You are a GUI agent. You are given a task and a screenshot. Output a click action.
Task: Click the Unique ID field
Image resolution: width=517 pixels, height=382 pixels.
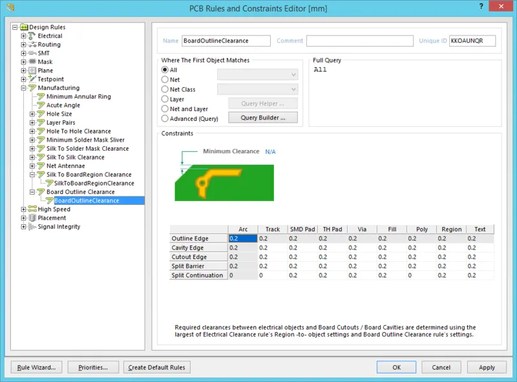coord(472,41)
